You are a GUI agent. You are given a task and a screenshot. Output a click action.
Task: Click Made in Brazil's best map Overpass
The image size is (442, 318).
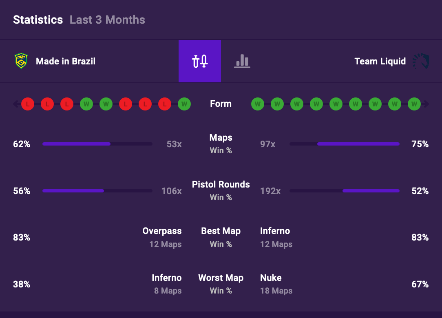tap(162, 231)
